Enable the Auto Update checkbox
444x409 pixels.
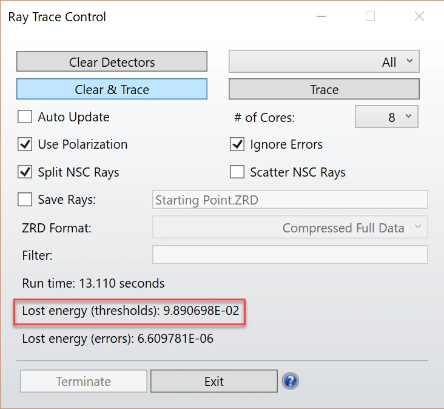(25, 117)
